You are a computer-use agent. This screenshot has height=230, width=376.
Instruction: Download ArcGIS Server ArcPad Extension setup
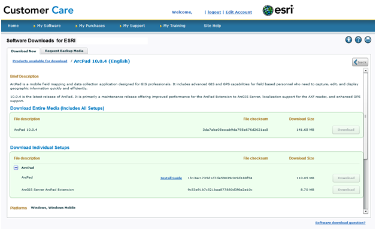[x=346, y=190]
